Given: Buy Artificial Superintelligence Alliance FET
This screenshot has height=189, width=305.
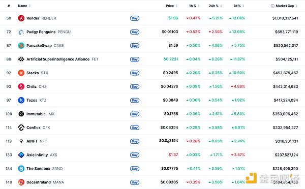Looking at the screenshot, I should pyautogui.click(x=135, y=59).
